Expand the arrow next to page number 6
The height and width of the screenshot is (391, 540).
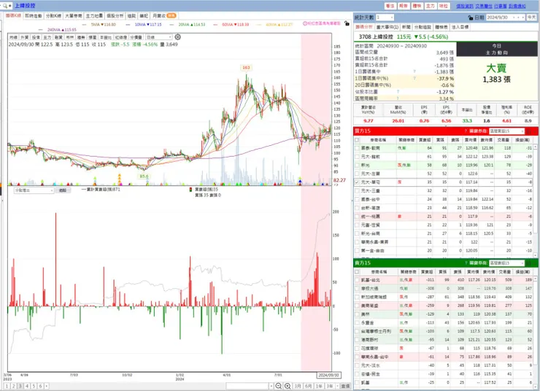pos(47,386)
